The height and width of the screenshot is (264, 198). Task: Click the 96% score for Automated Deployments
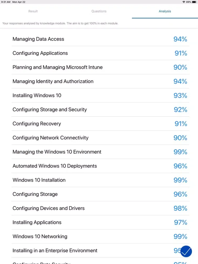[180, 166]
